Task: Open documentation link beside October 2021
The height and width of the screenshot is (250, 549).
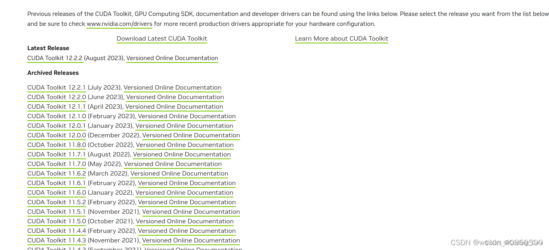Action: (185, 221)
